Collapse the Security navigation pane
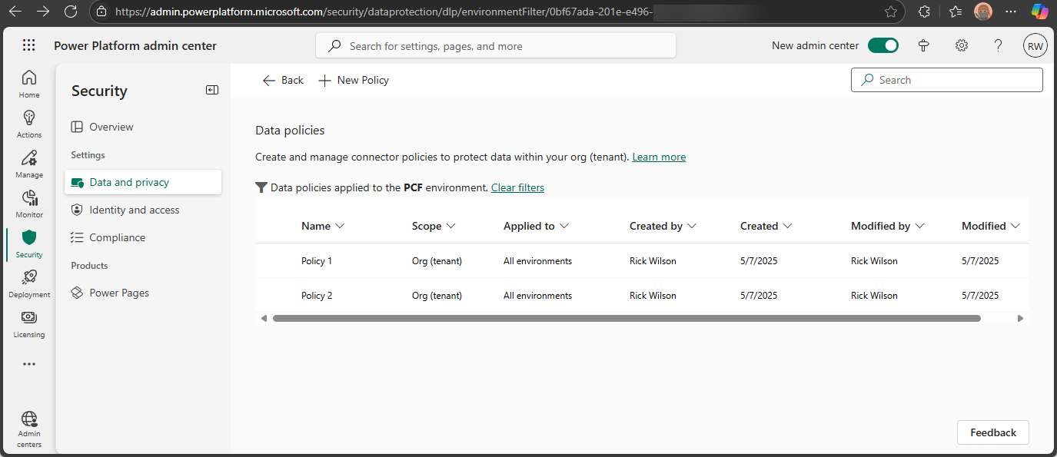 tap(212, 90)
